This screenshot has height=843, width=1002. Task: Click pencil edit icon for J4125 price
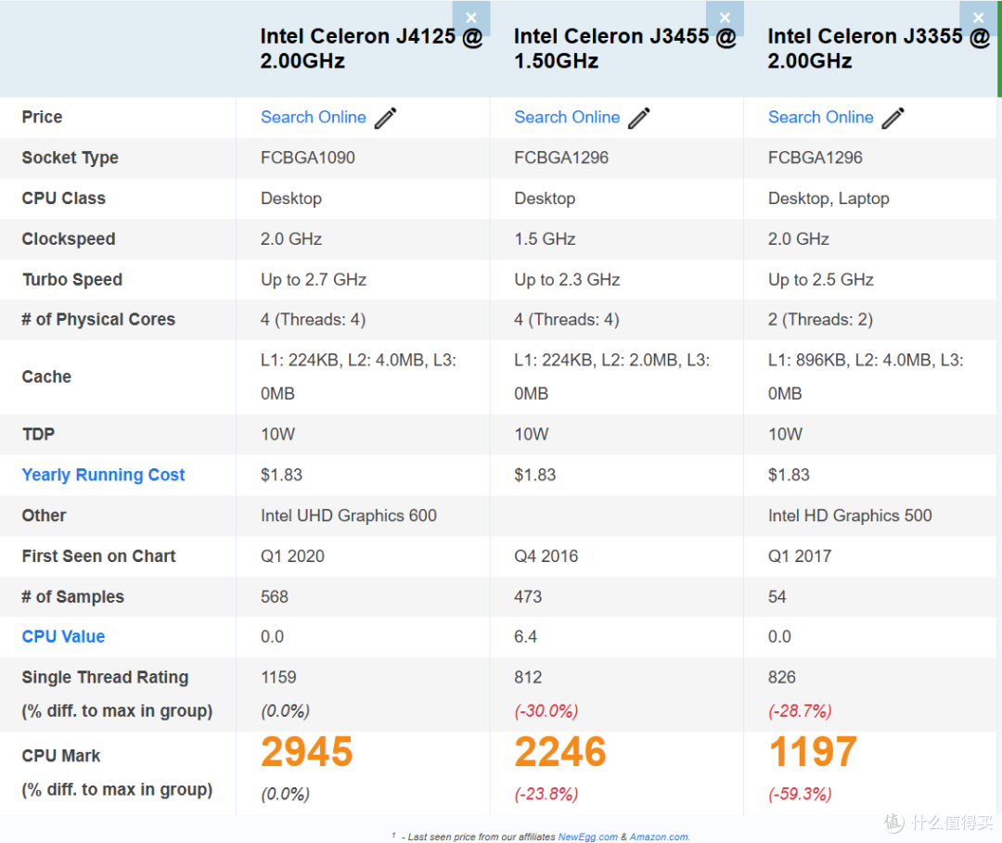386,118
